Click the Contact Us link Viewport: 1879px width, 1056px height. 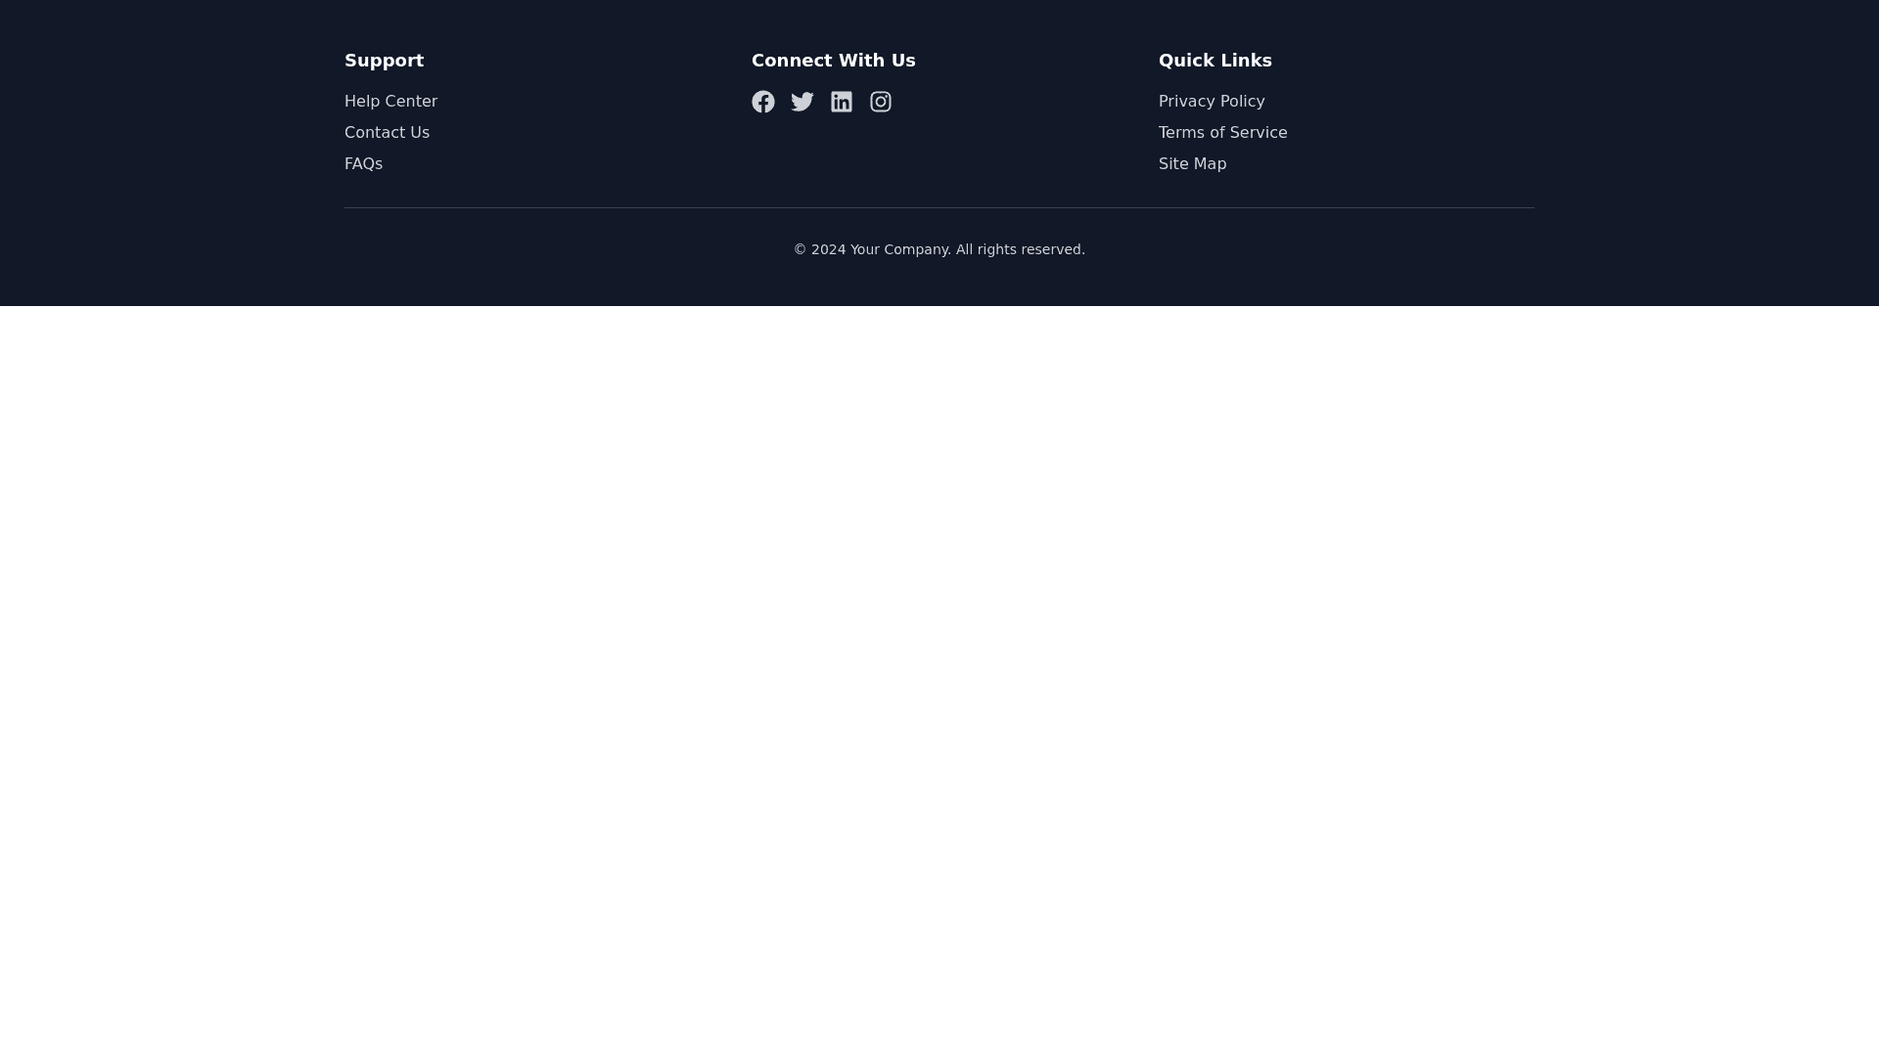click(387, 133)
